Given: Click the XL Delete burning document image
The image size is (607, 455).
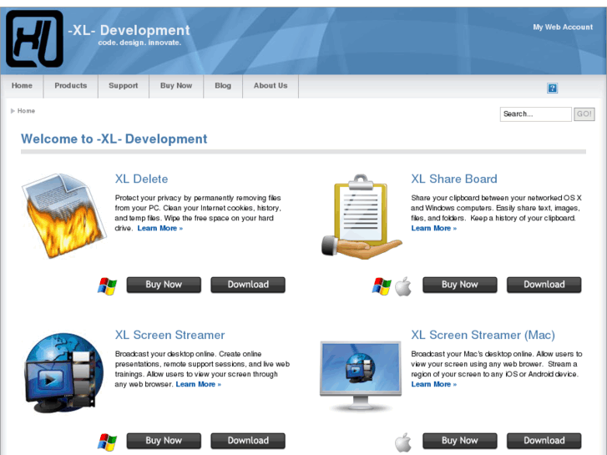Looking at the screenshot, I should coord(63,216).
